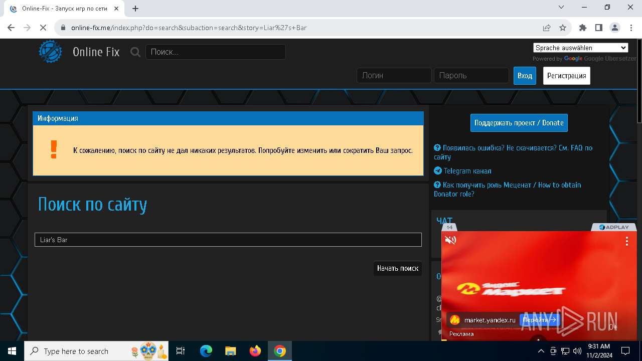
Task: Open ad video options menu
Action: 626,241
